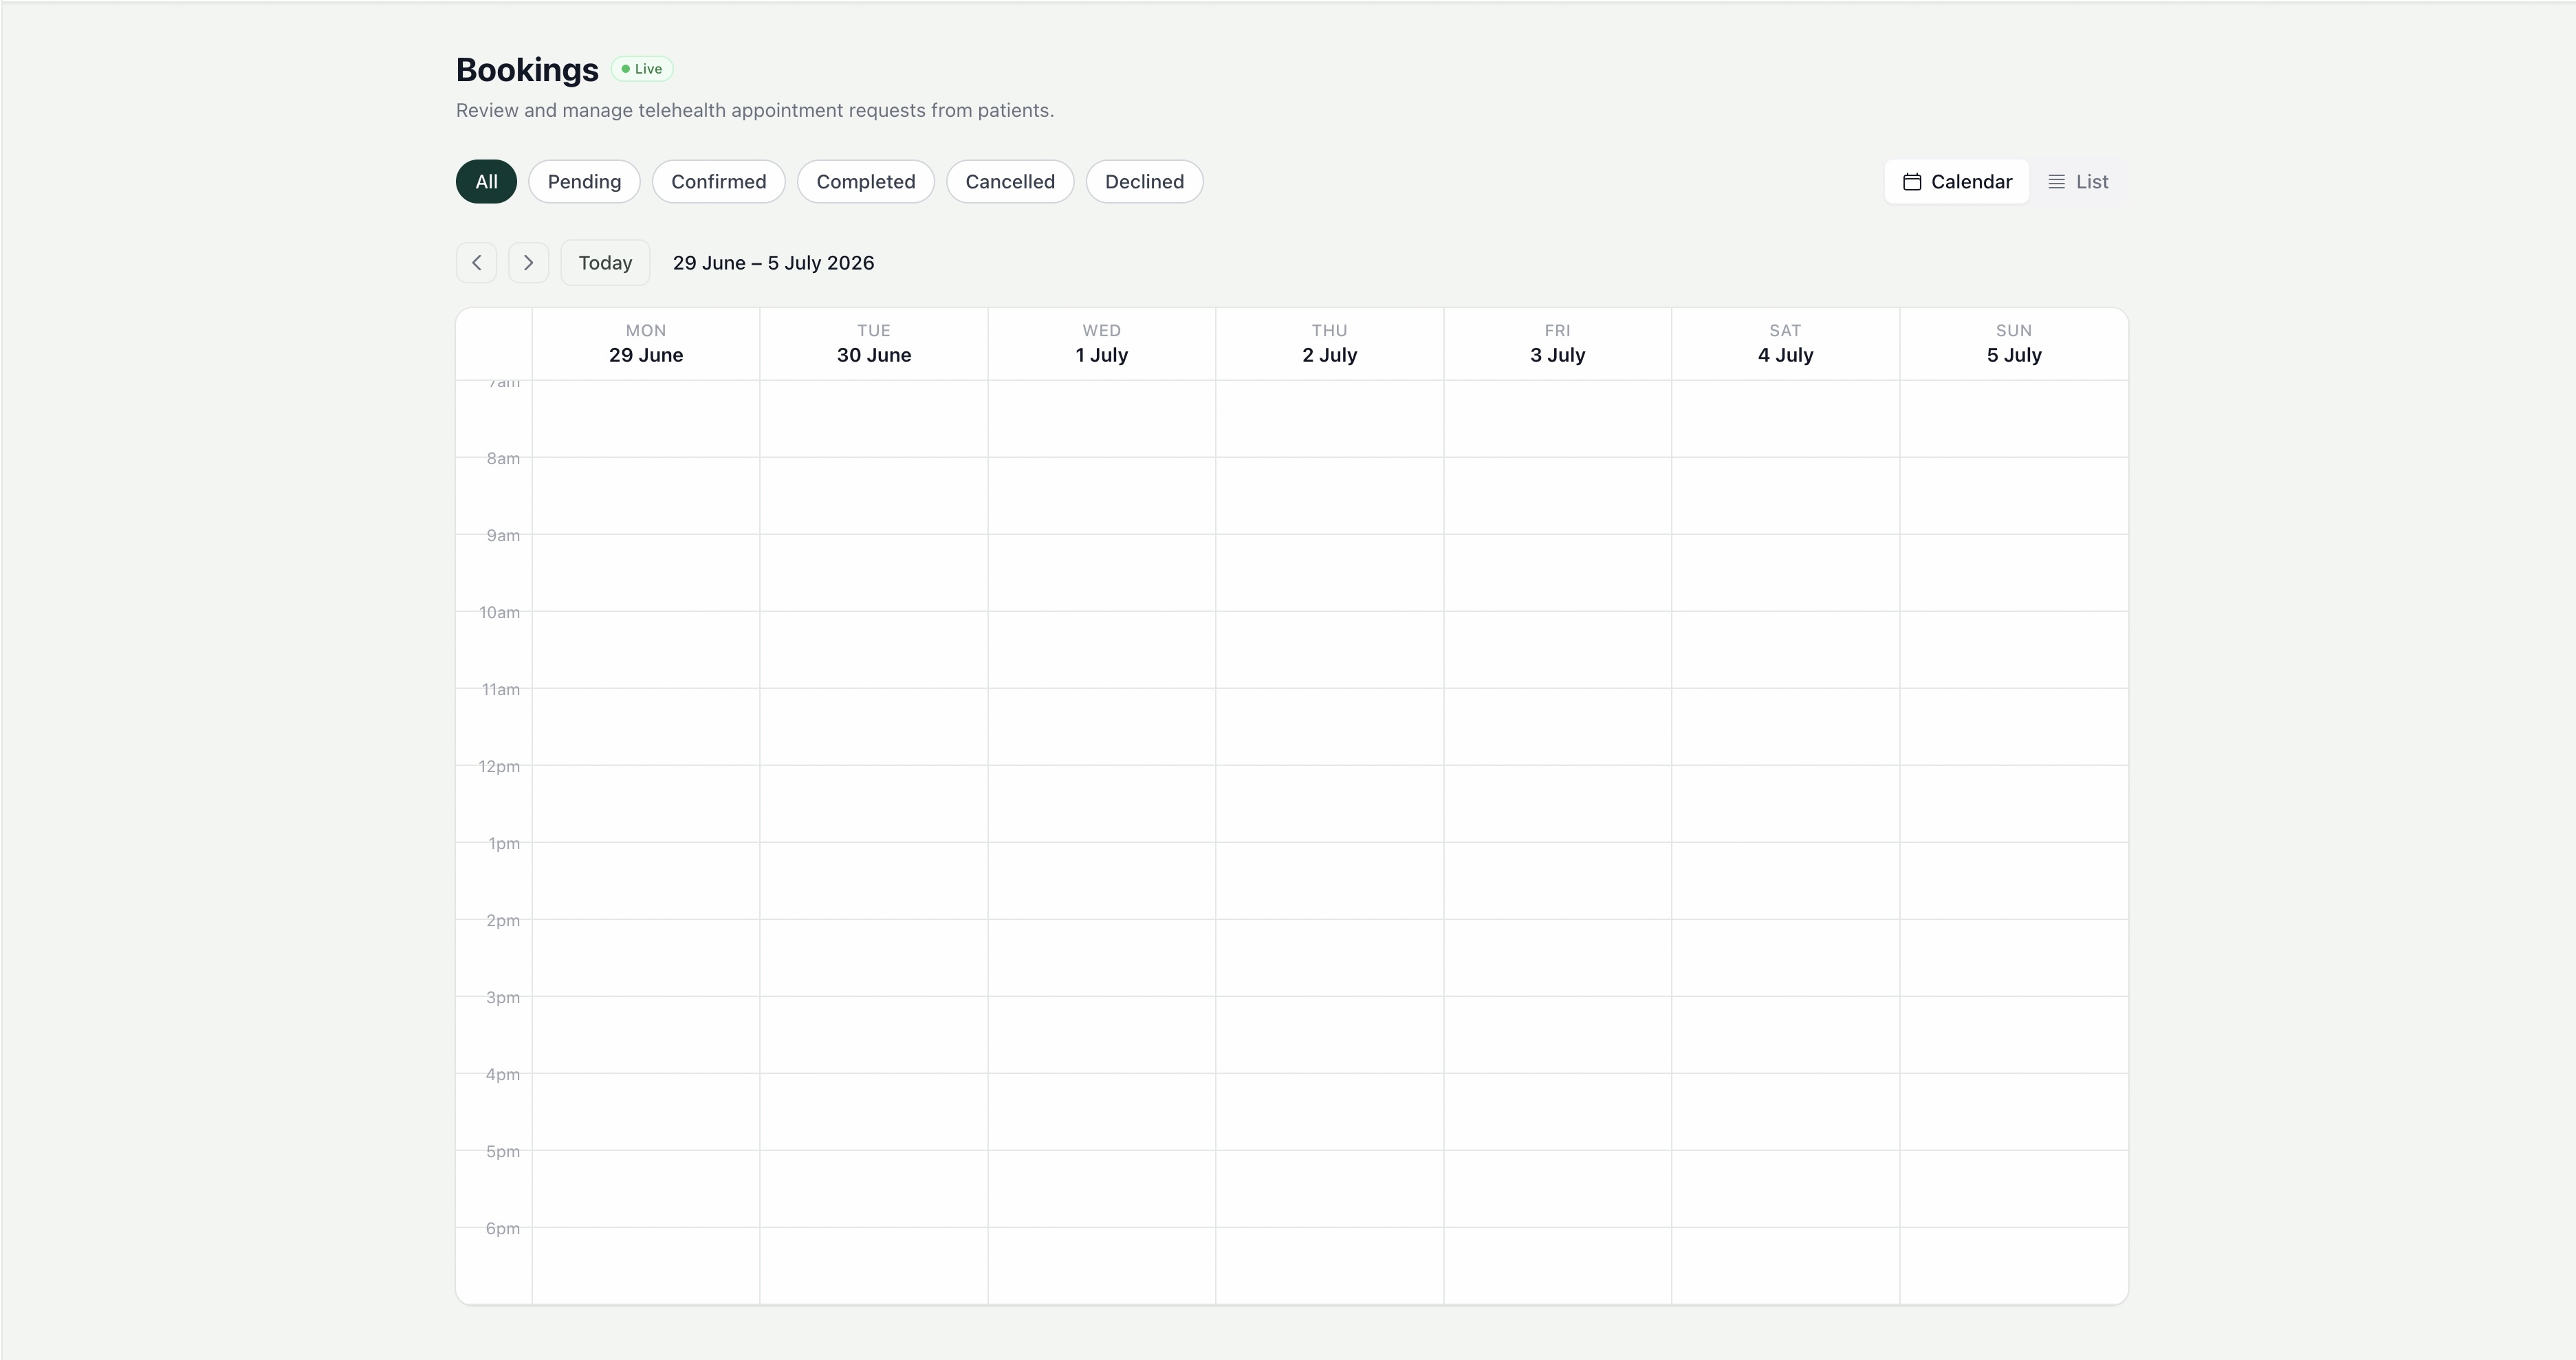Click the Live status badge
The image size is (2576, 1360).
coord(642,69)
